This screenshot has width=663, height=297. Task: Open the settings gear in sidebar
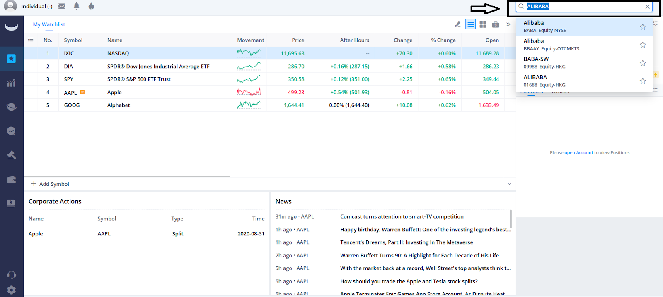pos(11,290)
